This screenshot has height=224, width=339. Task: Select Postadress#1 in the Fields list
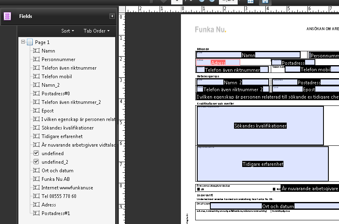click(x=56, y=213)
